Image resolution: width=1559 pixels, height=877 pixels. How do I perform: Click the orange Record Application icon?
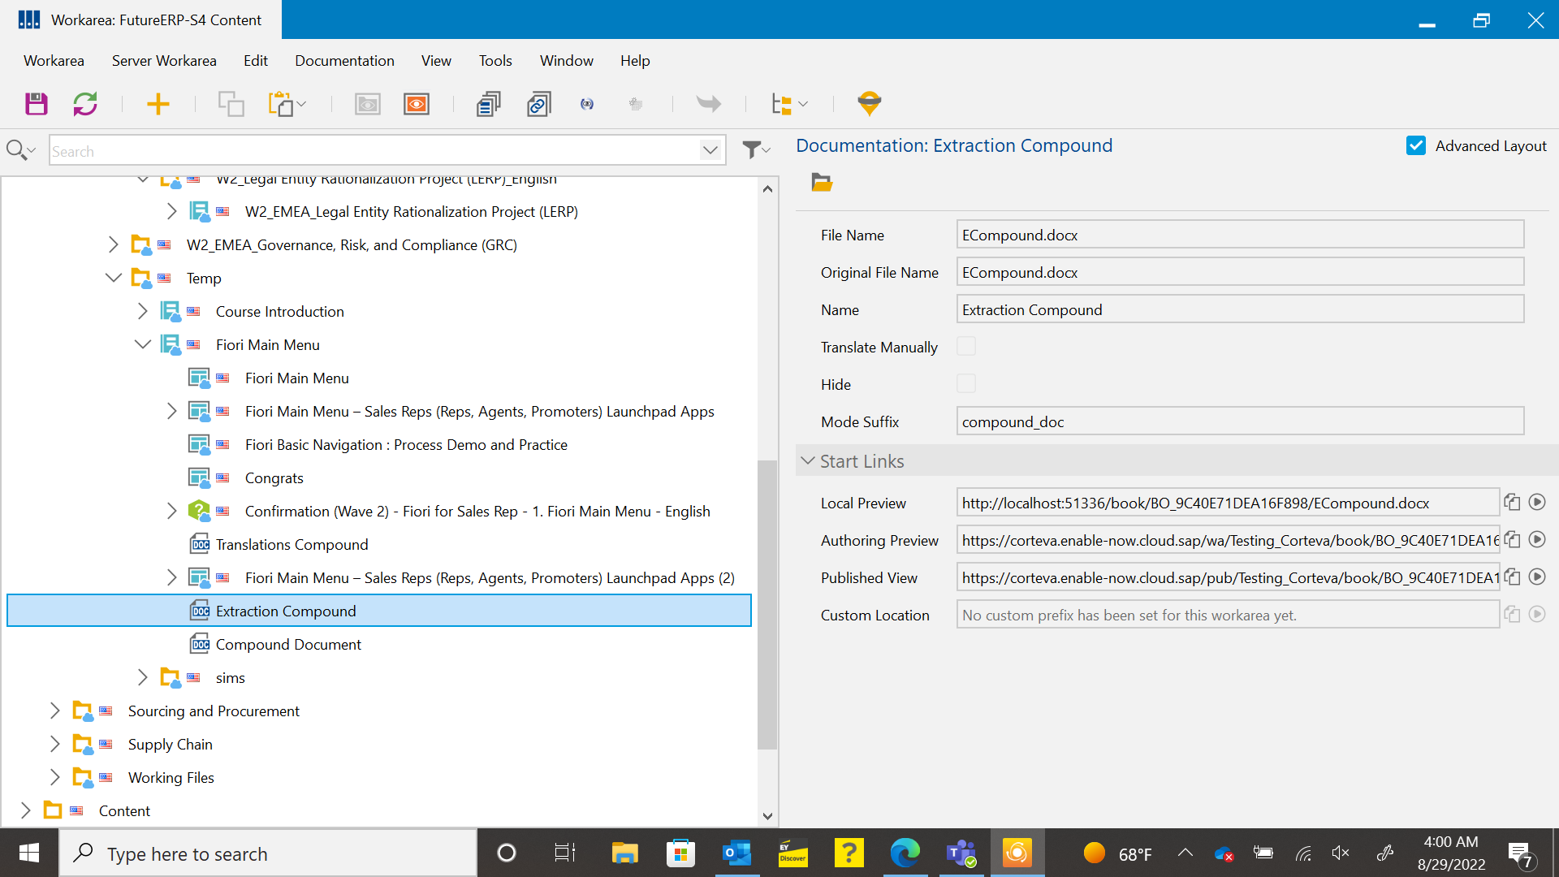tap(417, 104)
